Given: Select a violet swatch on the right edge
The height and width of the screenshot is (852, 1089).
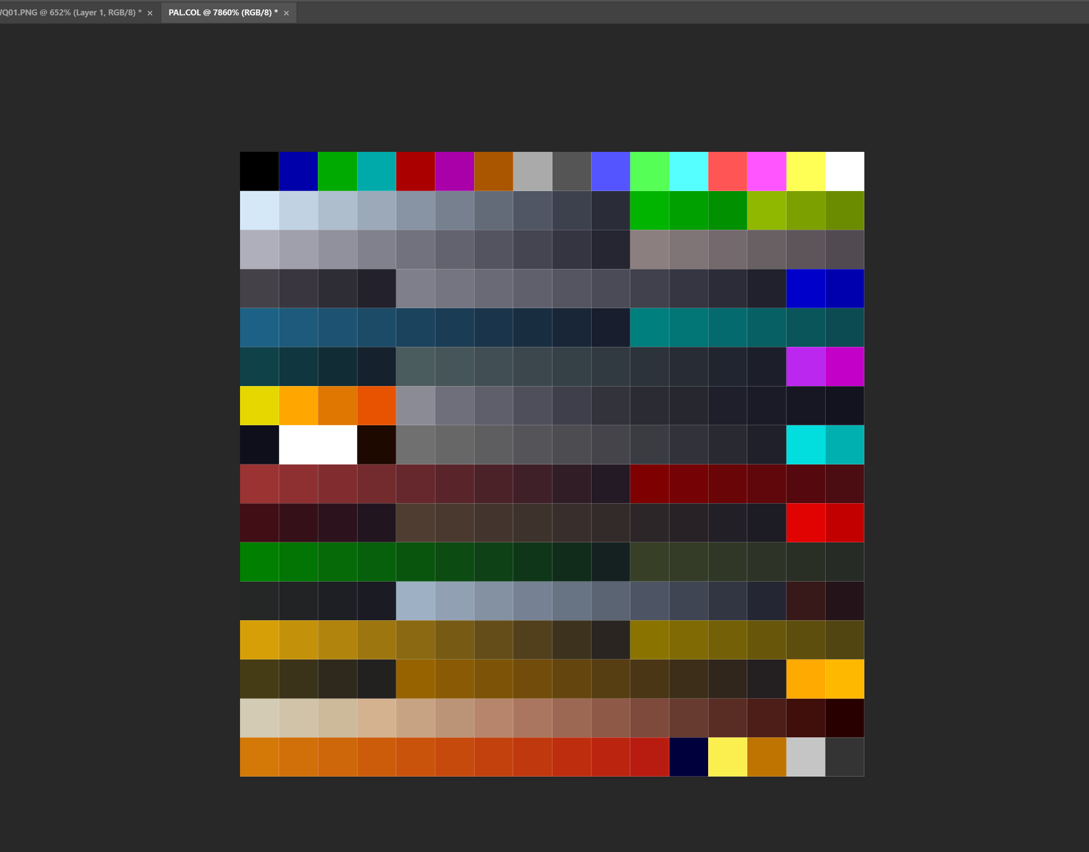Looking at the screenshot, I should [806, 366].
